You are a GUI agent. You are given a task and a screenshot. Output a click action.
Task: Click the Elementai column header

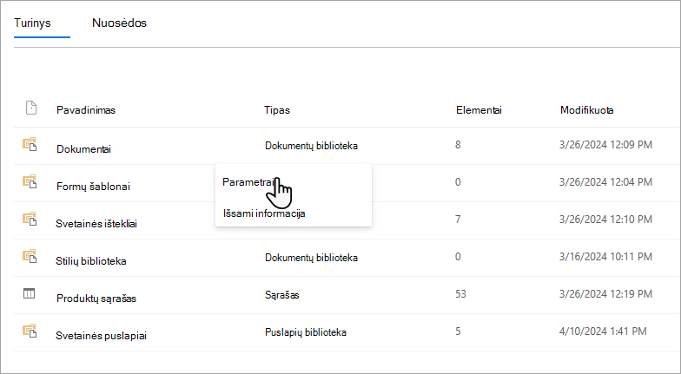click(x=479, y=110)
